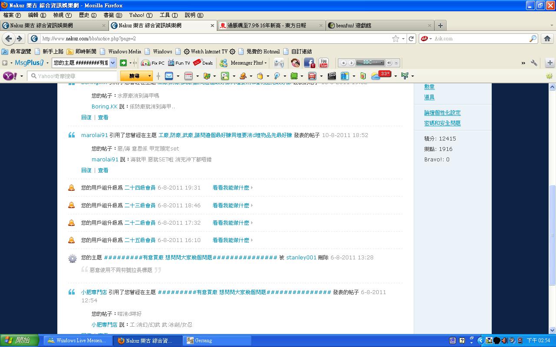
Task: Bookmark the page with the star icon
Action: click(x=395, y=39)
